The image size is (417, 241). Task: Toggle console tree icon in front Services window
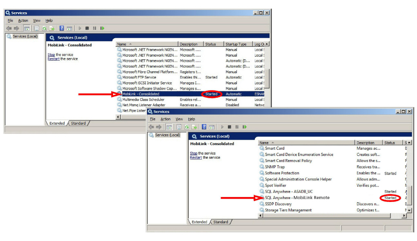(169, 127)
